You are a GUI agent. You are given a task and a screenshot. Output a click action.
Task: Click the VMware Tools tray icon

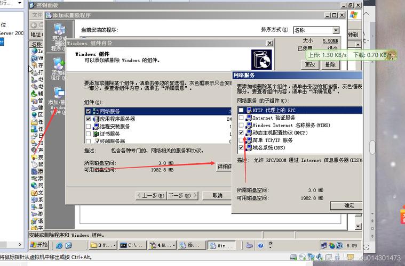(340, 245)
